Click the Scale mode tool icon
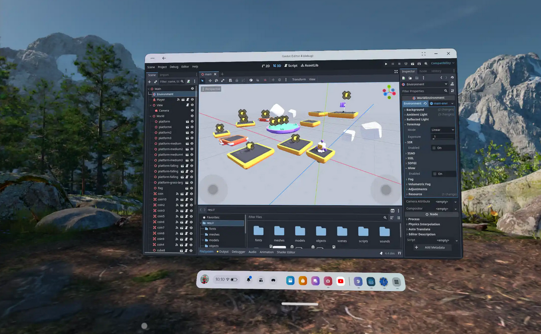The width and height of the screenshot is (541, 334). (223, 80)
